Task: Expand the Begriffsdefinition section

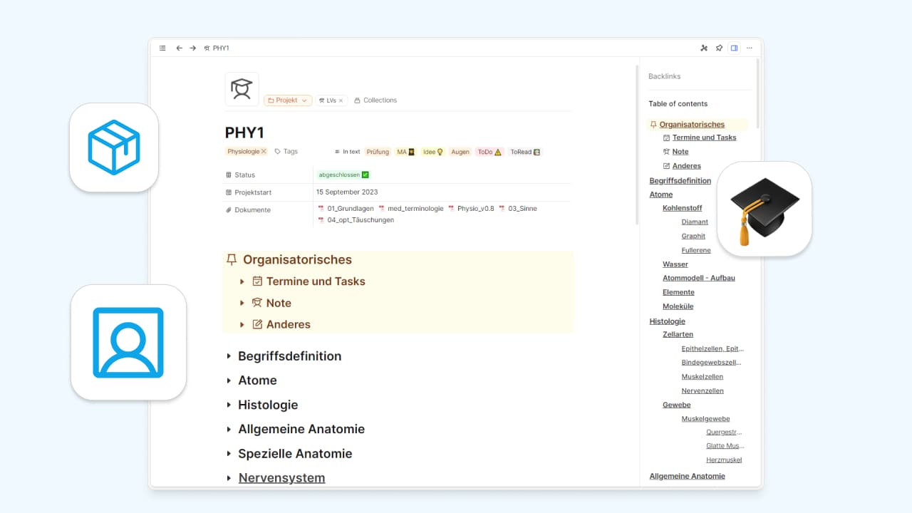Action: 229,356
